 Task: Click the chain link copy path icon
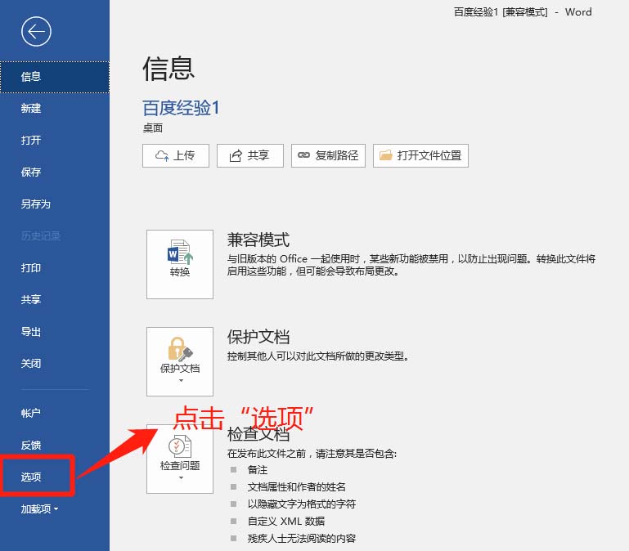tap(303, 155)
